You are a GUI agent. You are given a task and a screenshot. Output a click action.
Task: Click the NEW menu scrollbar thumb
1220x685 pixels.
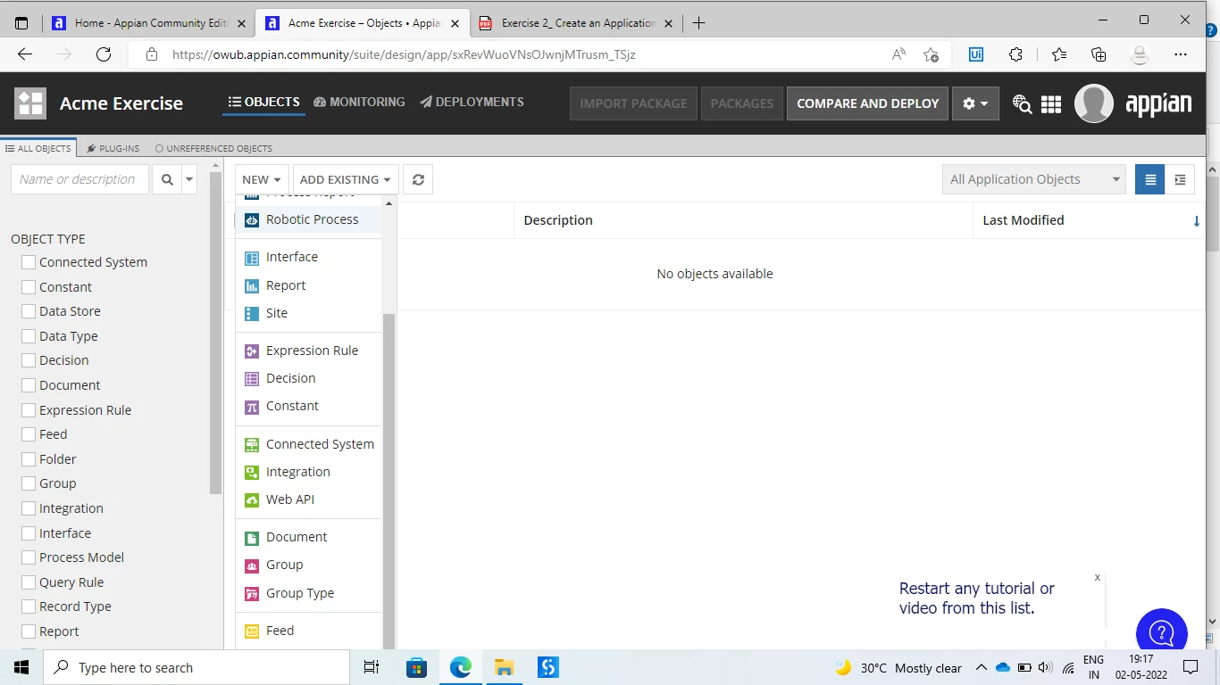[x=389, y=481]
